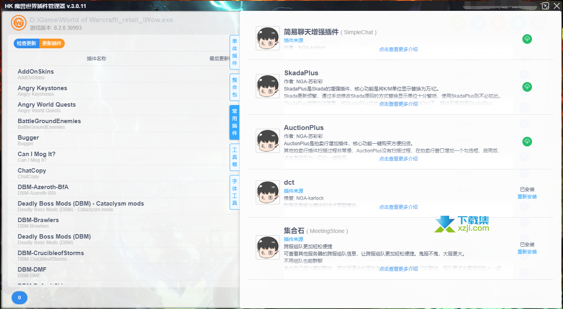Close the plugin manager window

click(557, 6)
